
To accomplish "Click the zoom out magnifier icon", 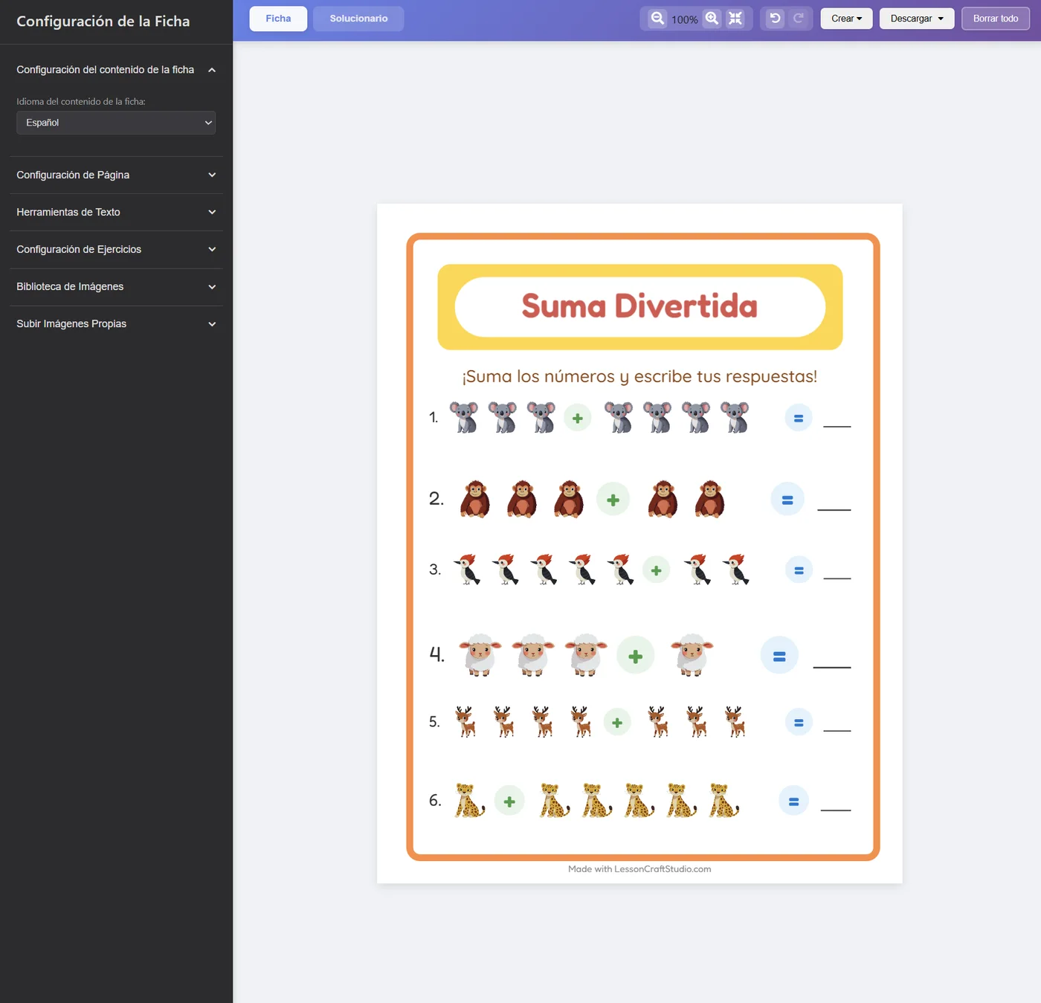I will click(x=657, y=19).
